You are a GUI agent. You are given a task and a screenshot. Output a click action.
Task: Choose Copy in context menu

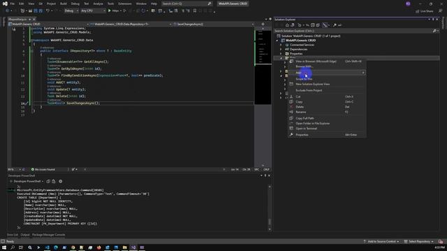click(326, 102)
